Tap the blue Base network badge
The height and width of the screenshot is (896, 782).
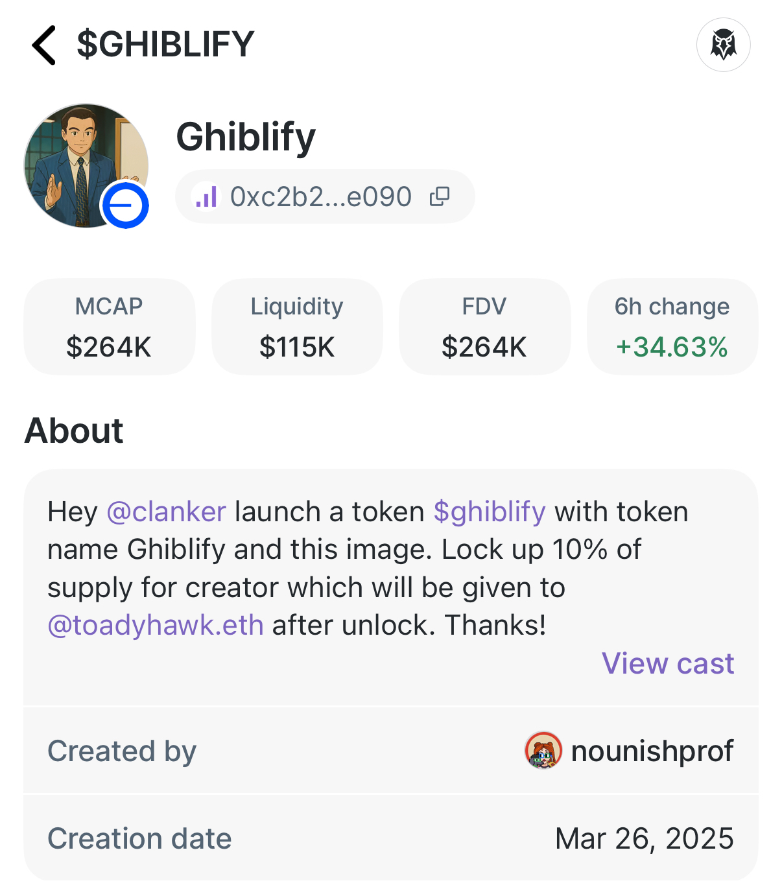(125, 206)
